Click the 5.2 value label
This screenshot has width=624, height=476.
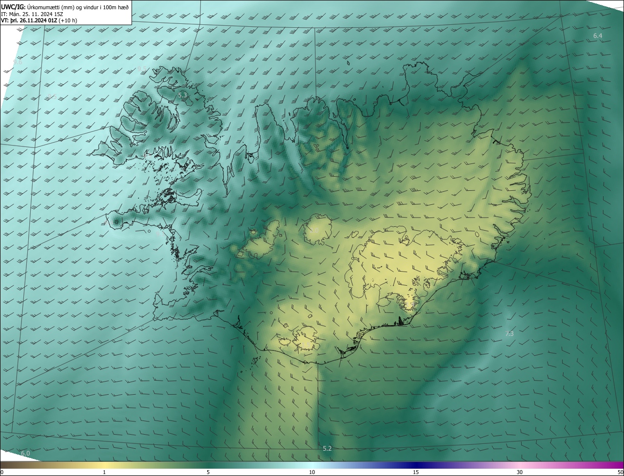click(327, 448)
